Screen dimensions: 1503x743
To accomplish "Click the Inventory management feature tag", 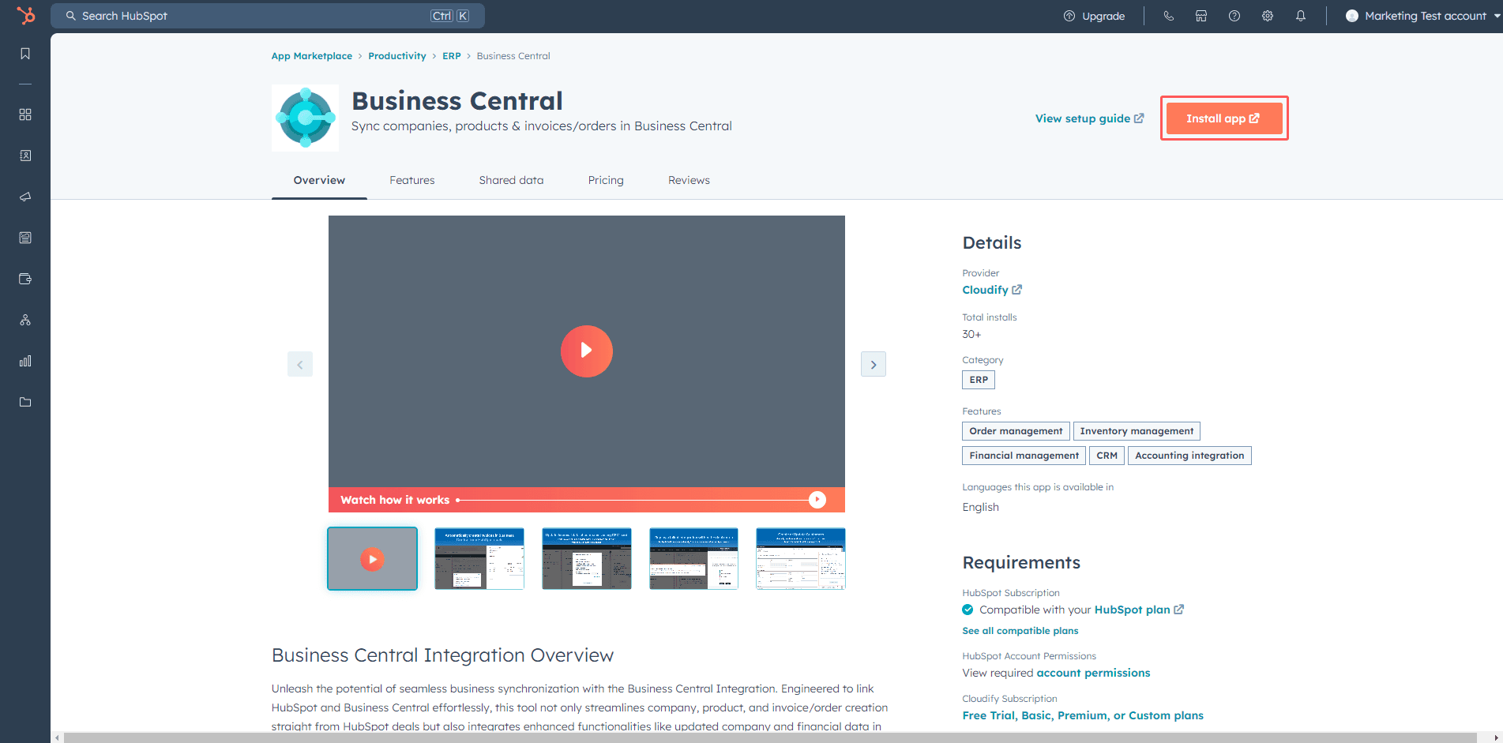I will point(1137,431).
